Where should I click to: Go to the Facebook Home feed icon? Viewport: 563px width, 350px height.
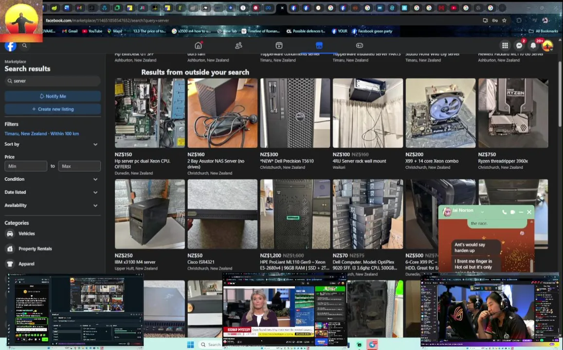pos(198,46)
